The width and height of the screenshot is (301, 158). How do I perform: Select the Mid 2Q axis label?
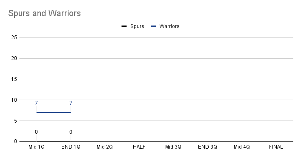105,147
